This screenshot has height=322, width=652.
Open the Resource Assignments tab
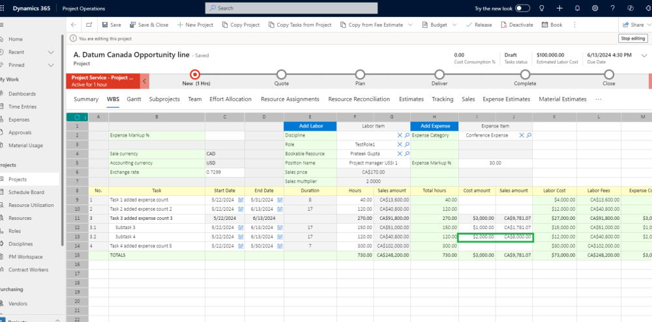290,100
